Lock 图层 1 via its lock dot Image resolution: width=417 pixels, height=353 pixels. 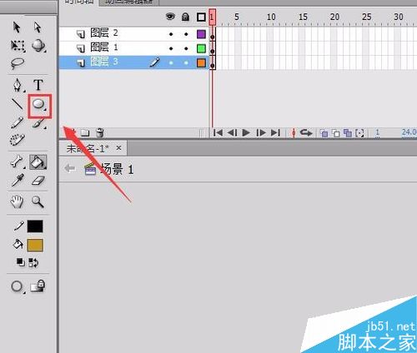186,48
